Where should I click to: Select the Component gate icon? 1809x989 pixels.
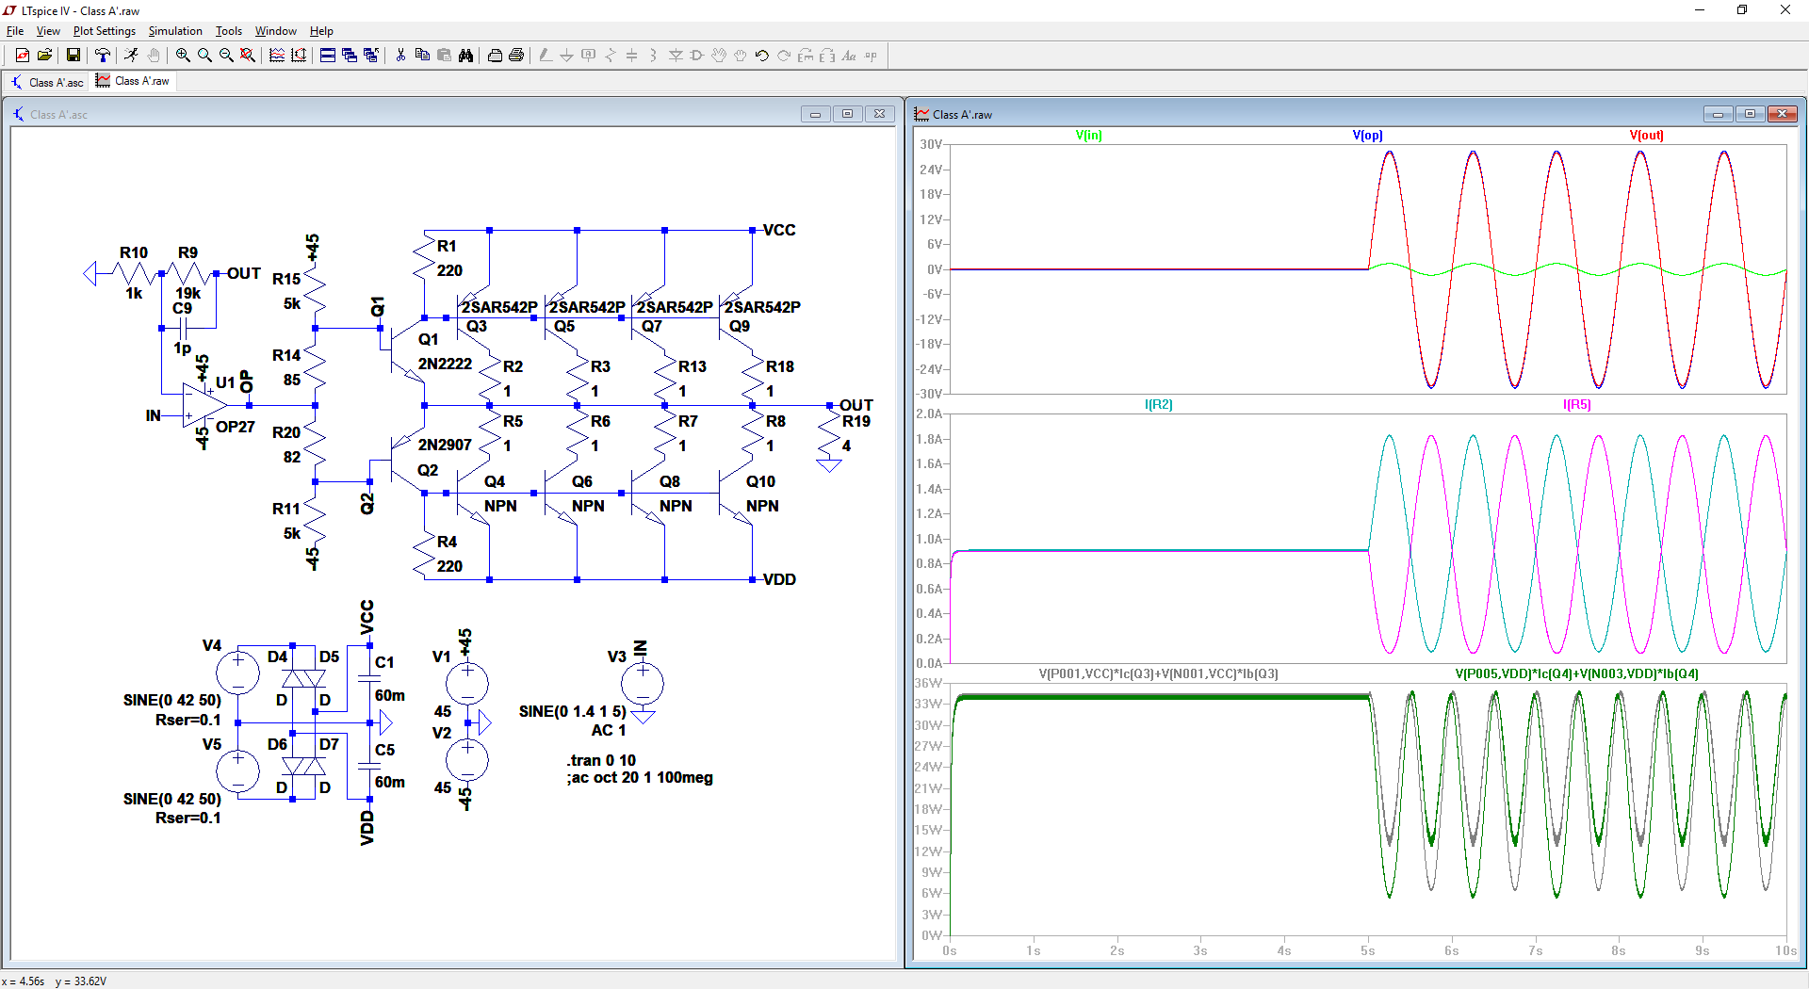697,56
